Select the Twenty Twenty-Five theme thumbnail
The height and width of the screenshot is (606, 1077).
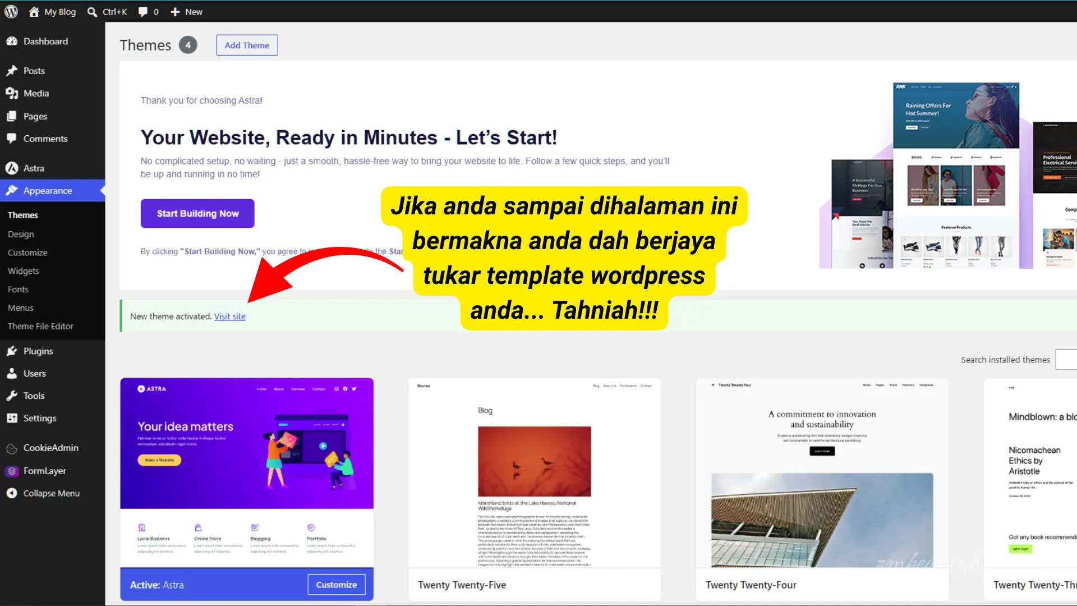(x=535, y=472)
